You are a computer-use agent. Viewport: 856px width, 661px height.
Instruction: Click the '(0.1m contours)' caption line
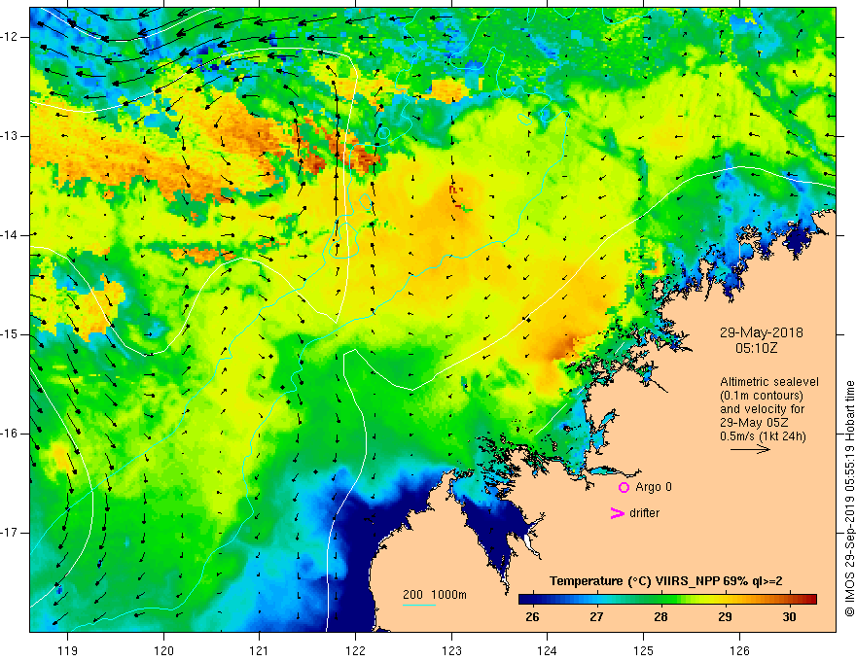(762, 396)
